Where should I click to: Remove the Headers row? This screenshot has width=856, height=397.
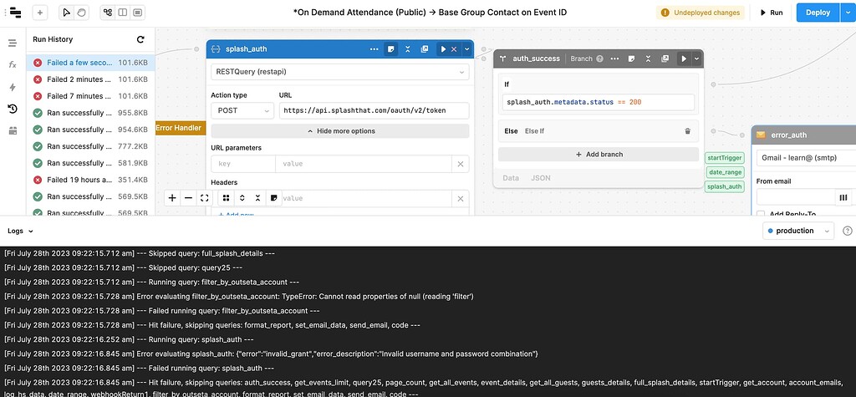click(x=461, y=198)
